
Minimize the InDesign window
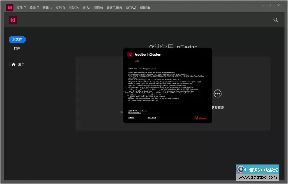click(264, 6)
